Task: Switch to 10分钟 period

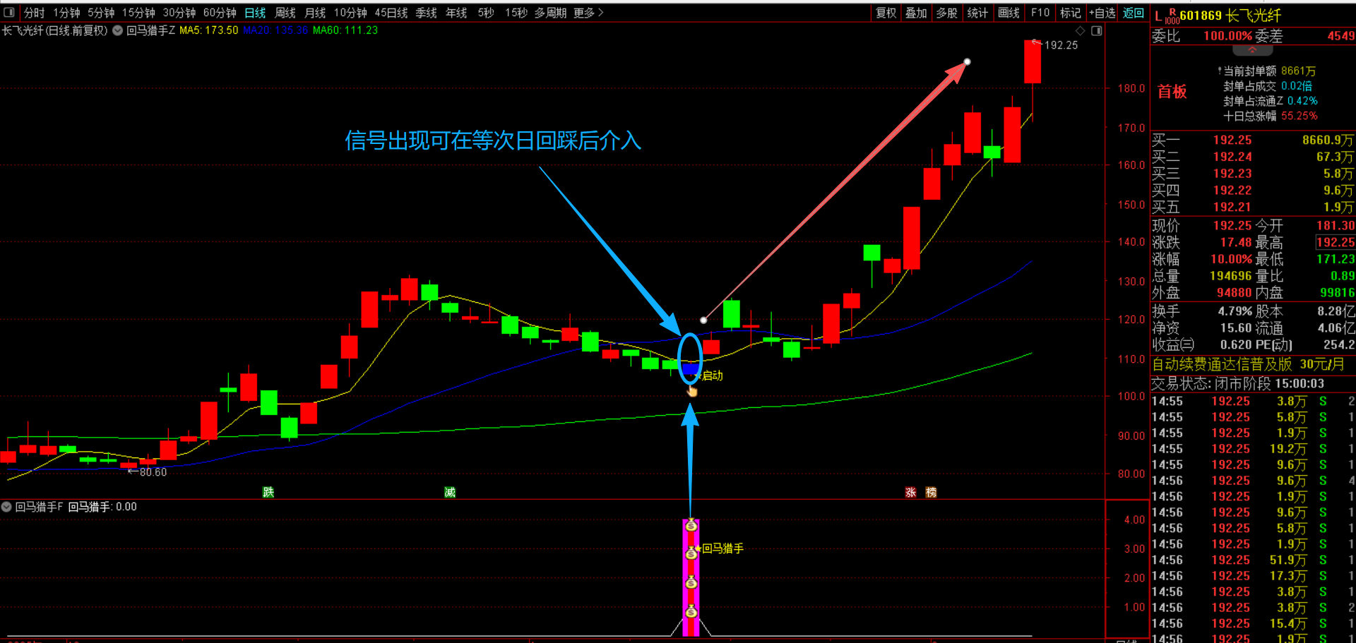Action: point(350,13)
